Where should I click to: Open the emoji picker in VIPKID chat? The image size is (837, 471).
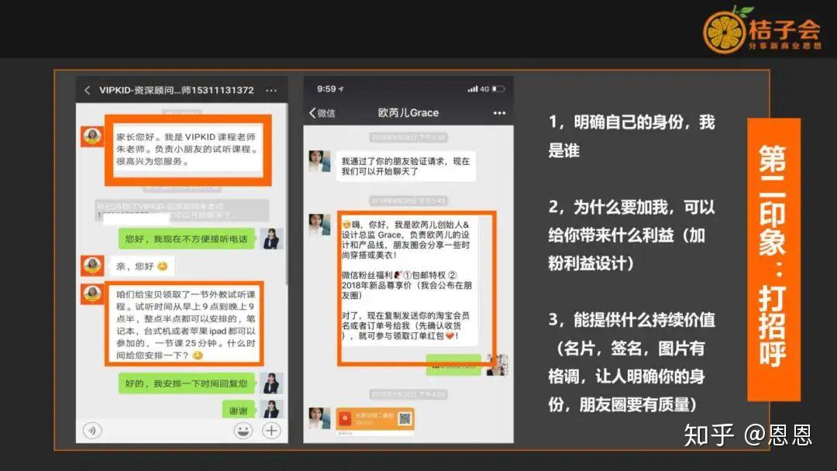point(243,431)
